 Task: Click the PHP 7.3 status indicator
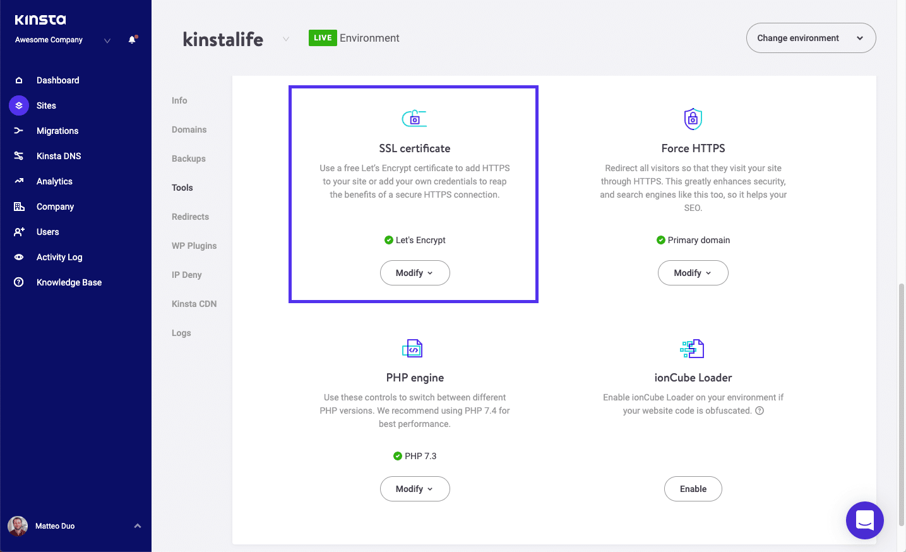tap(415, 455)
